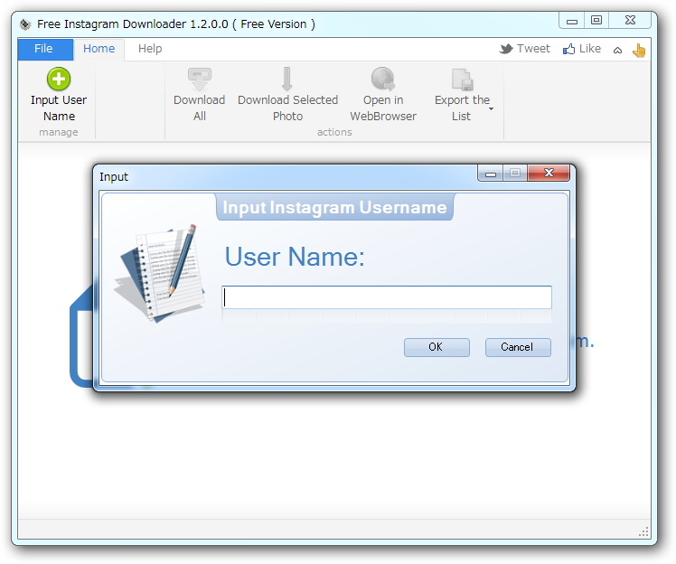Click the Download Selected Photo icon
The width and height of the screenshot is (676, 564).
click(x=287, y=80)
